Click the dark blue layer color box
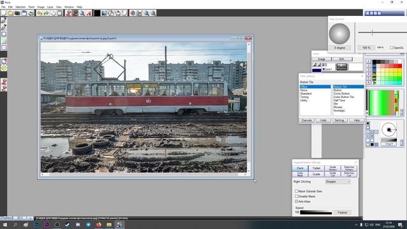 pyautogui.click(x=317, y=70)
